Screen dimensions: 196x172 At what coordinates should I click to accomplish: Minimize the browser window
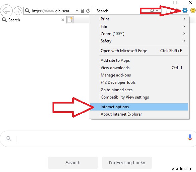click(160, 3)
